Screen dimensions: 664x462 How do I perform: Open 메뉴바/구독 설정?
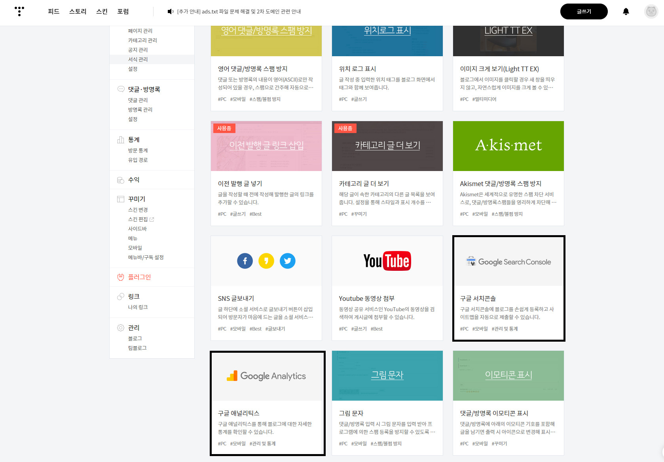click(146, 257)
